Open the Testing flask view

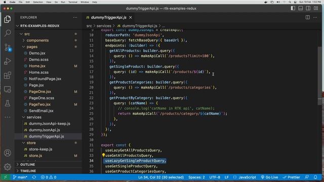point(8,103)
